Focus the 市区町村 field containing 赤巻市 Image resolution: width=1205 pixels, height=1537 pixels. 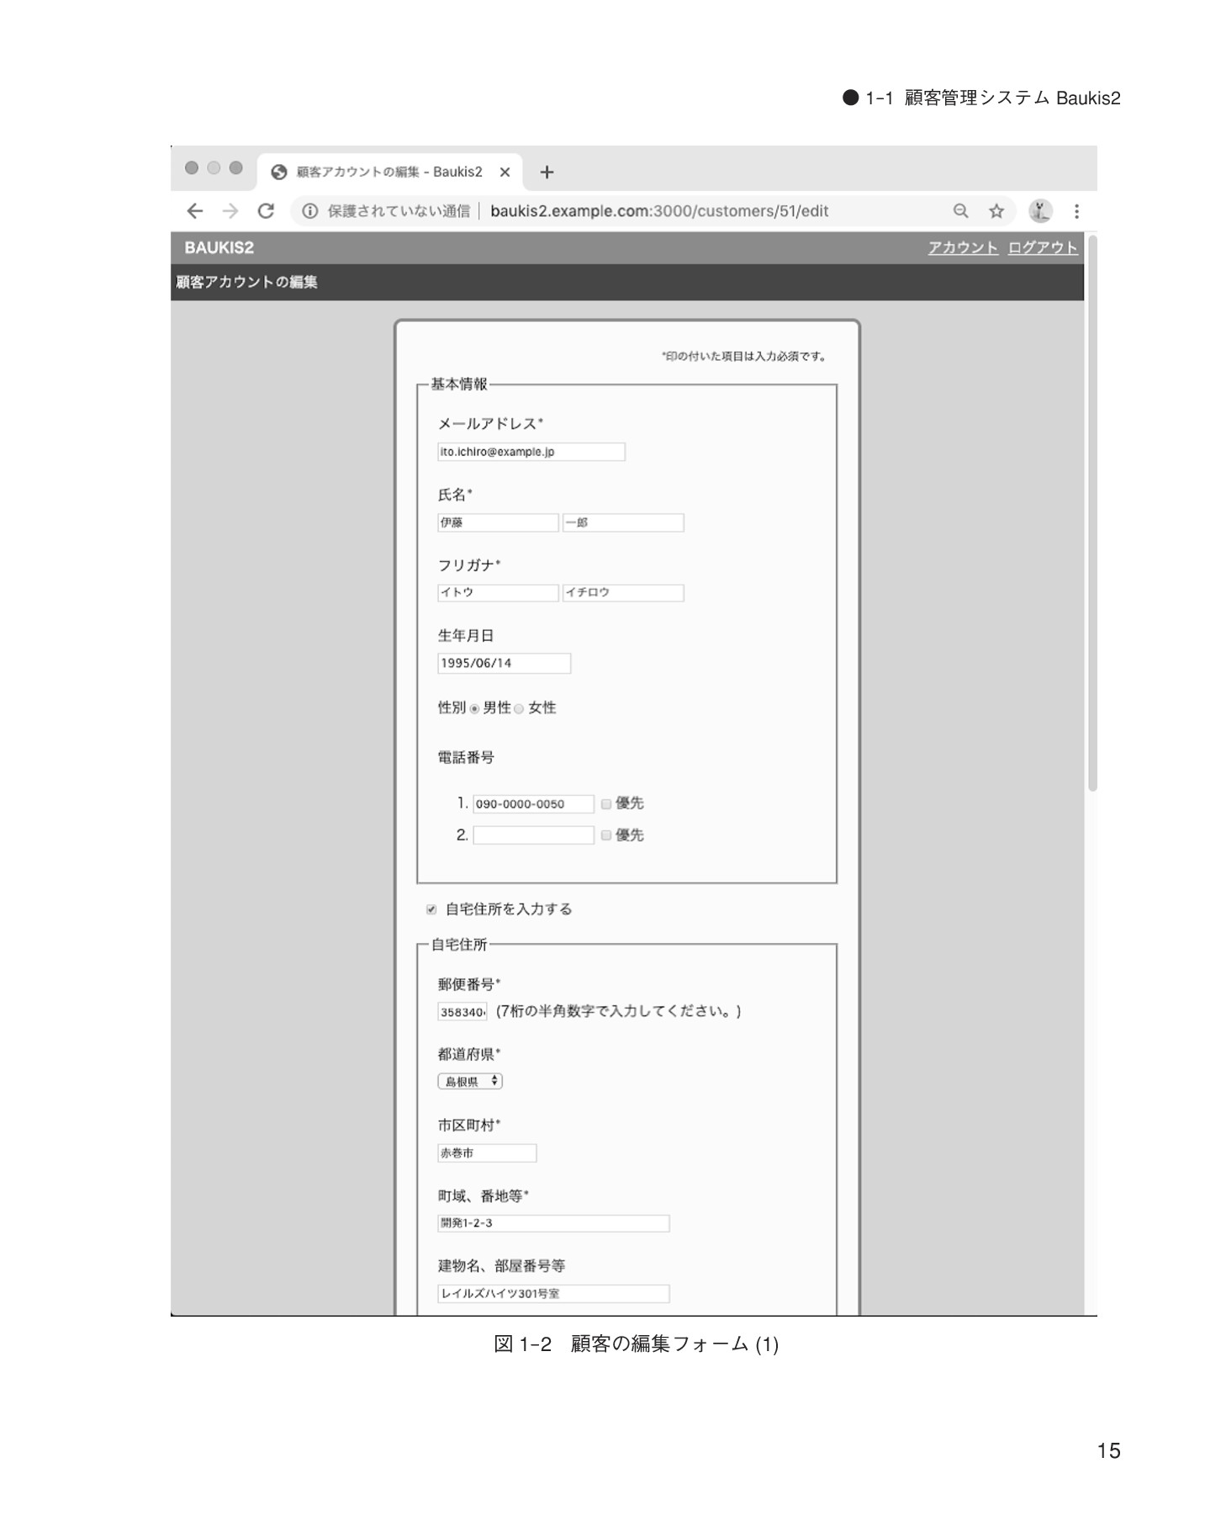point(487,1153)
